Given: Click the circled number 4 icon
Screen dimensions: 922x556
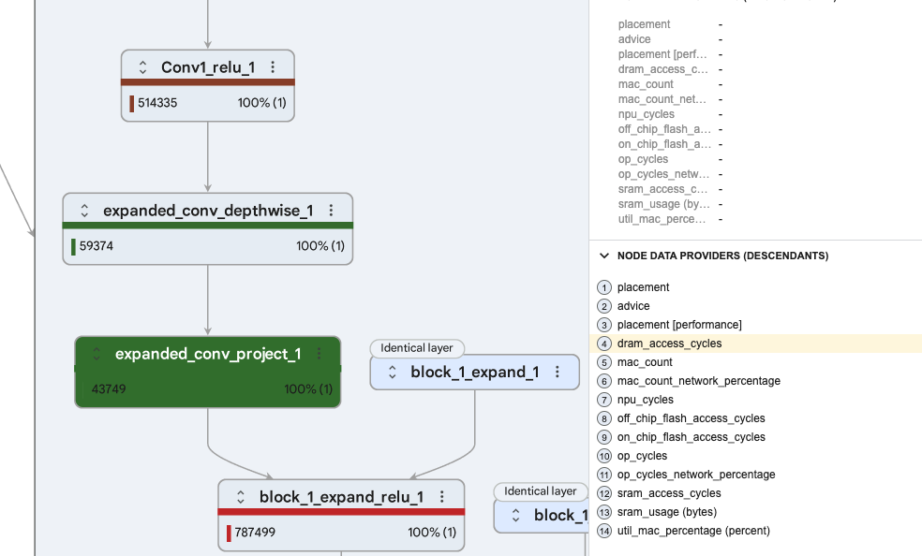Looking at the screenshot, I should (x=603, y=344).
